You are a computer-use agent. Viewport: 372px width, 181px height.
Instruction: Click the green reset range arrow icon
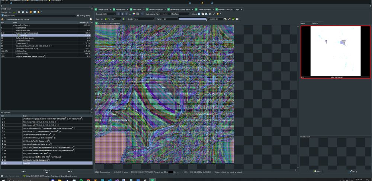pos(233,19)
